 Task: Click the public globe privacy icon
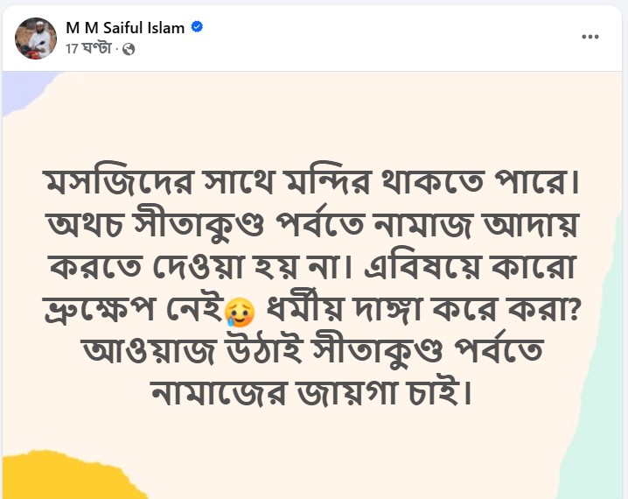129,49
